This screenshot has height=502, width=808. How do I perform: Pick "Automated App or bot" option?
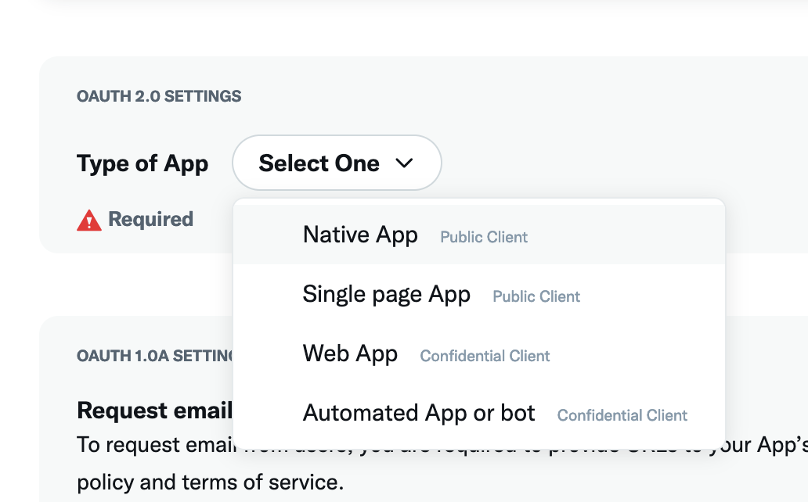tap(419, 413)
